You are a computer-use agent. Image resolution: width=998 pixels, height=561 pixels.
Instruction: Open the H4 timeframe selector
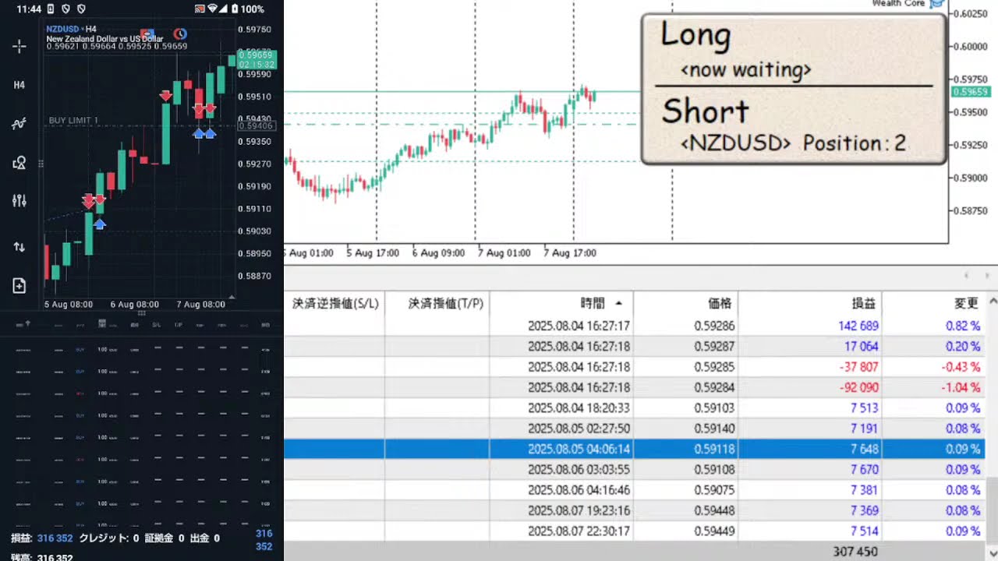[x=19, y=85]
